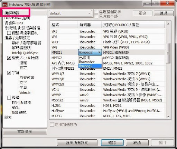Uncheck 字幕 checkbox
The width and height of the screenshot is (177, 149).
click(x=9, y=73)
